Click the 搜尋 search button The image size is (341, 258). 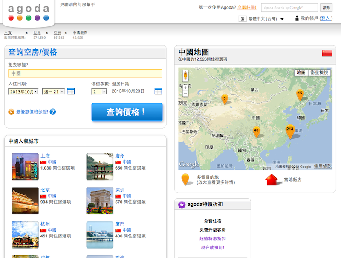326,8
